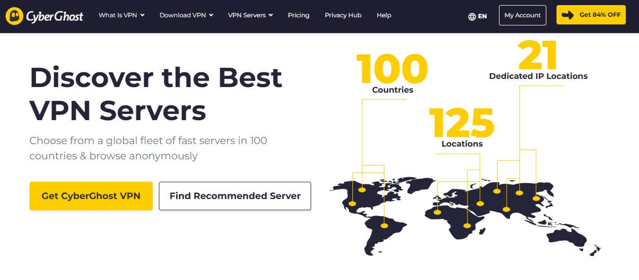Click the subtitle about fast servers in 100 countries
The width and height of the screenshot is (639, 280).
point(148,148)
